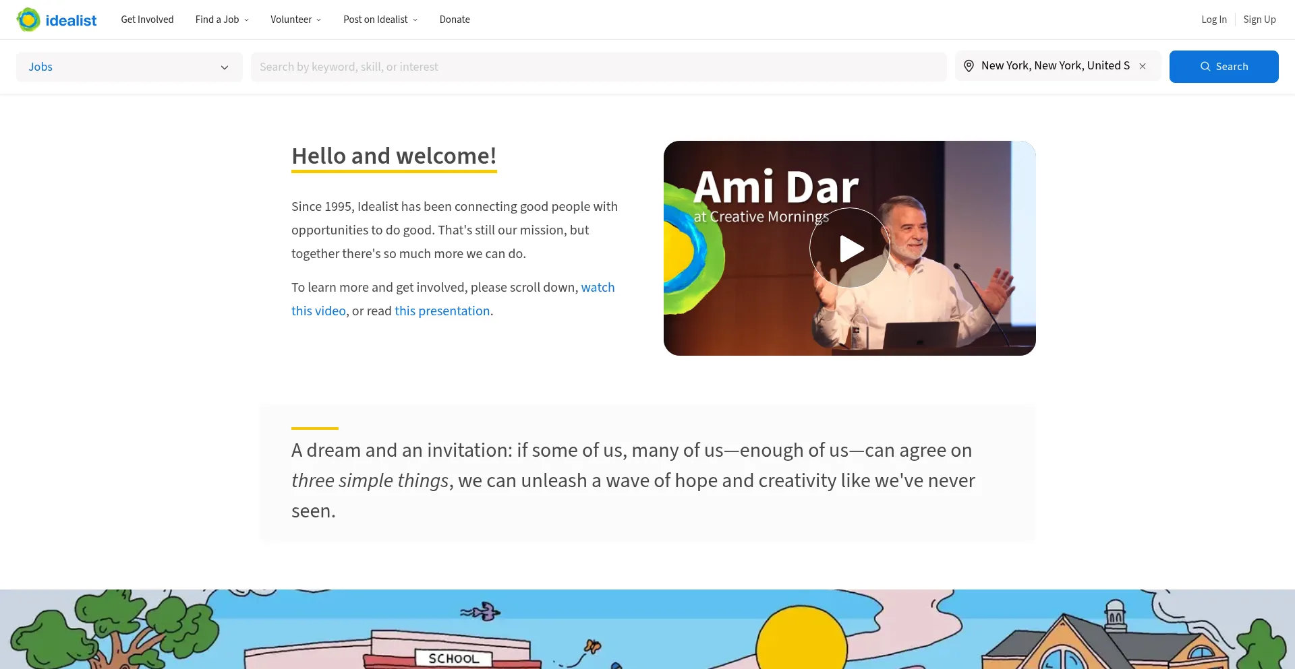Image resolution: width=1295 pixels, height=669 pixels.
Task: Click the location pin icon
Action: (x=969, y=66)
